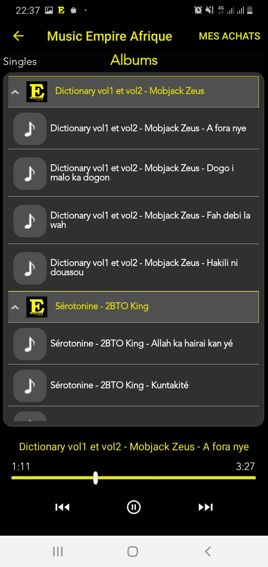Screen dimensions: 268x567
Task: Collapse the Sérotonine album chevron
Action: (x=15, y=307)
